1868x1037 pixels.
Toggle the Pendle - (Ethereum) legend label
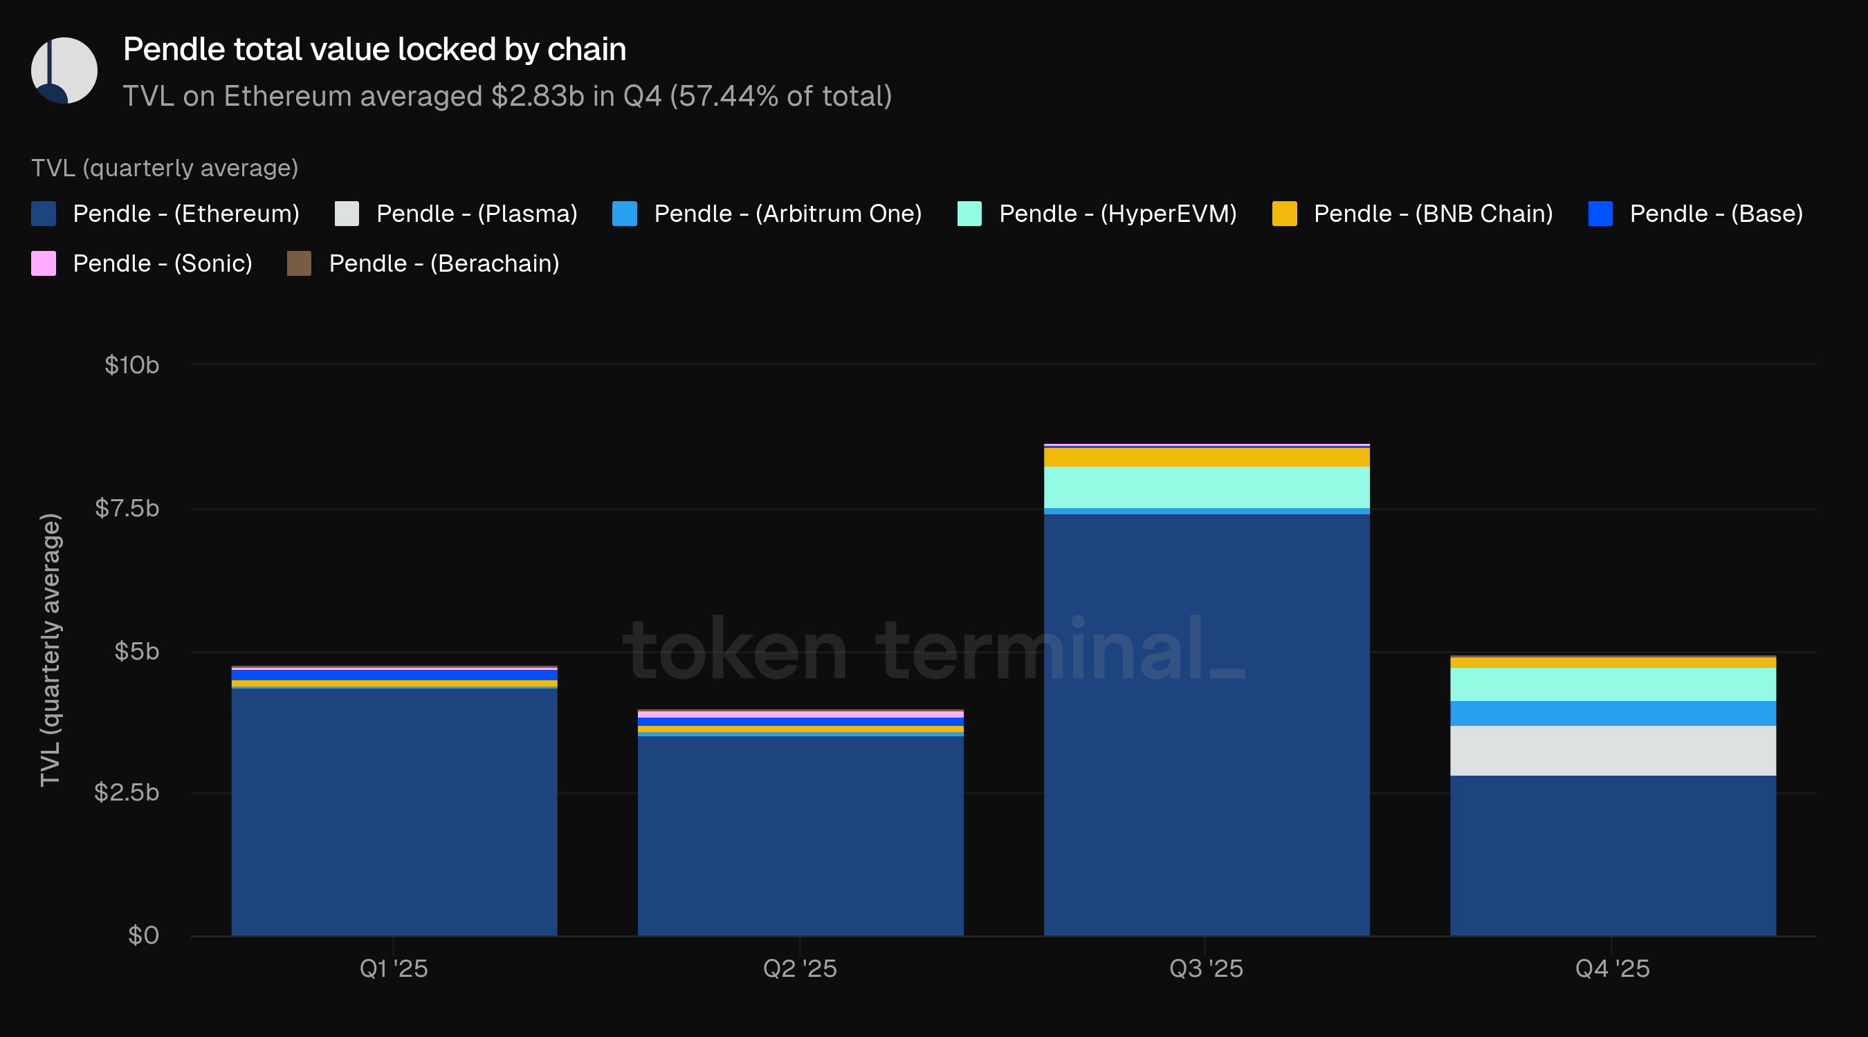point(185,214)
